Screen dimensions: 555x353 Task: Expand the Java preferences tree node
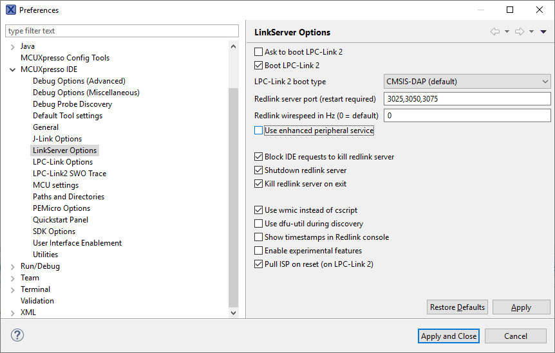click(13, 46)
